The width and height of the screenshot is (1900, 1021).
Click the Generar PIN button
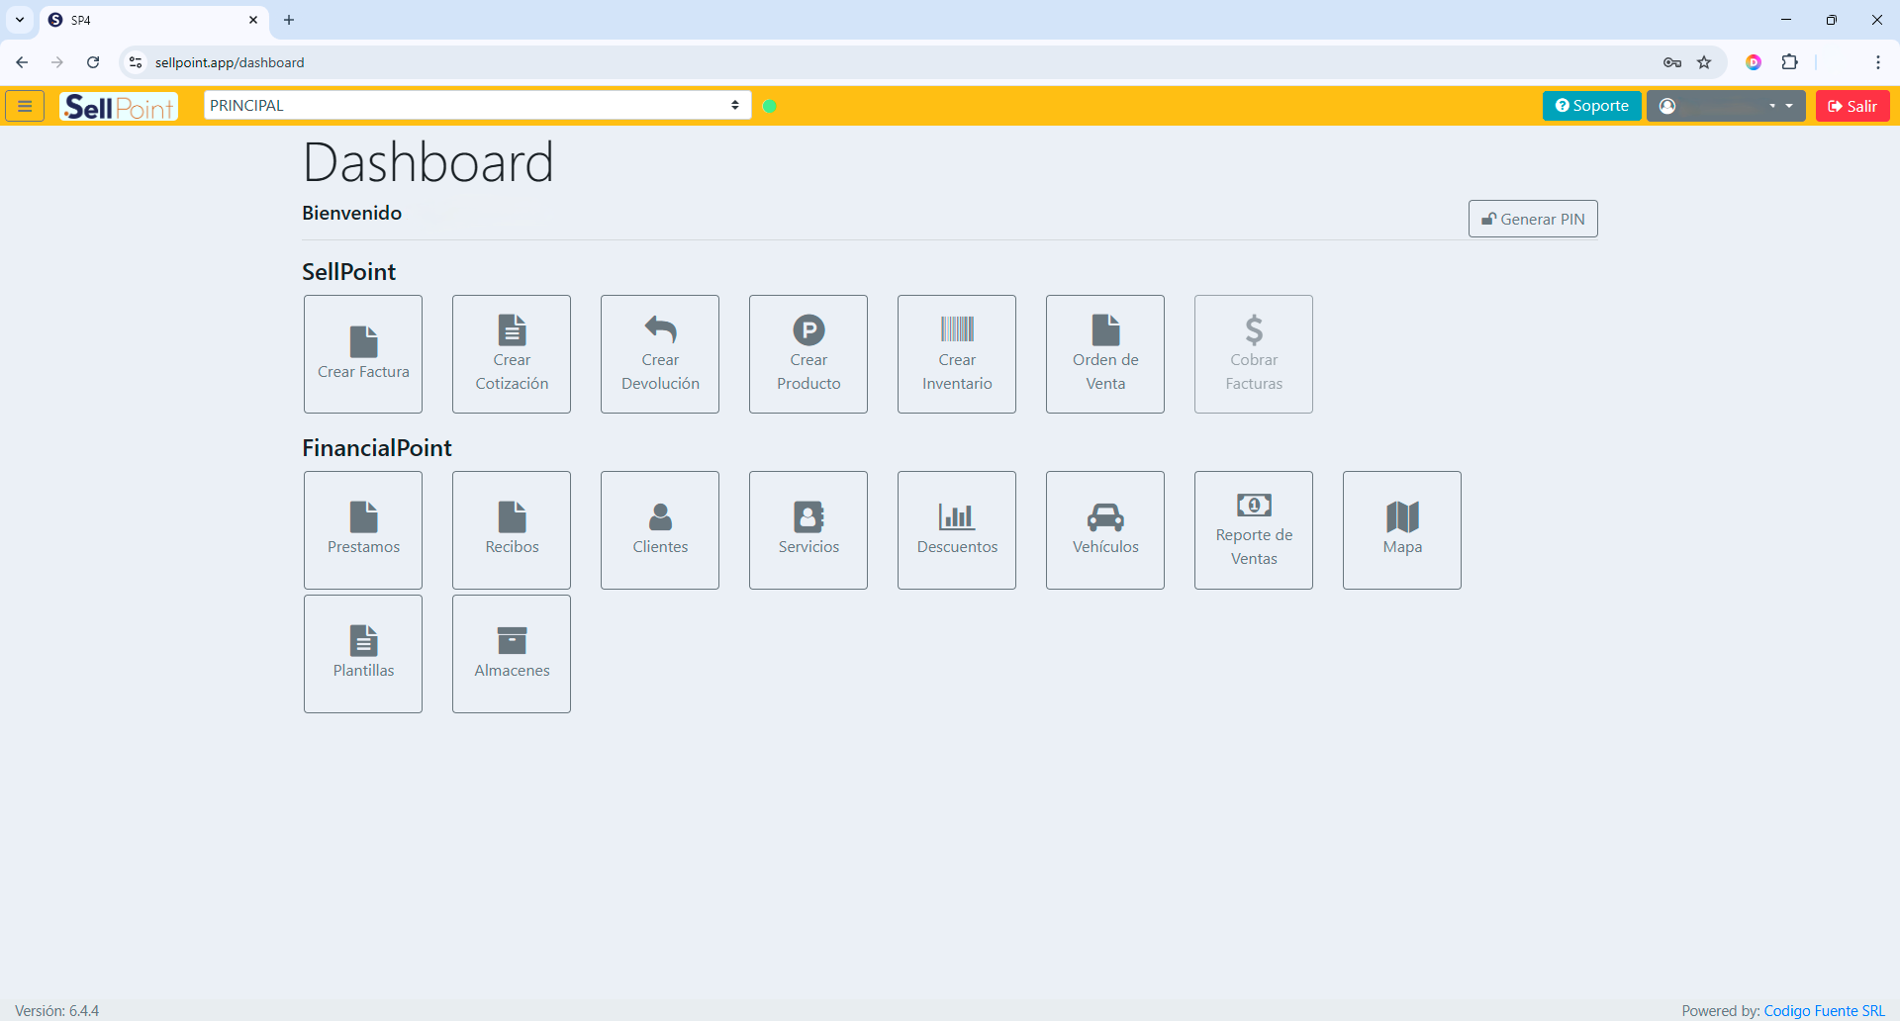pos(1533,219)
